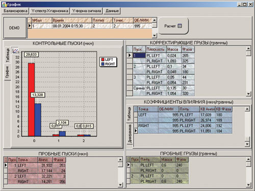Click the blue RIGHT legend swatch

click(103, 64)
